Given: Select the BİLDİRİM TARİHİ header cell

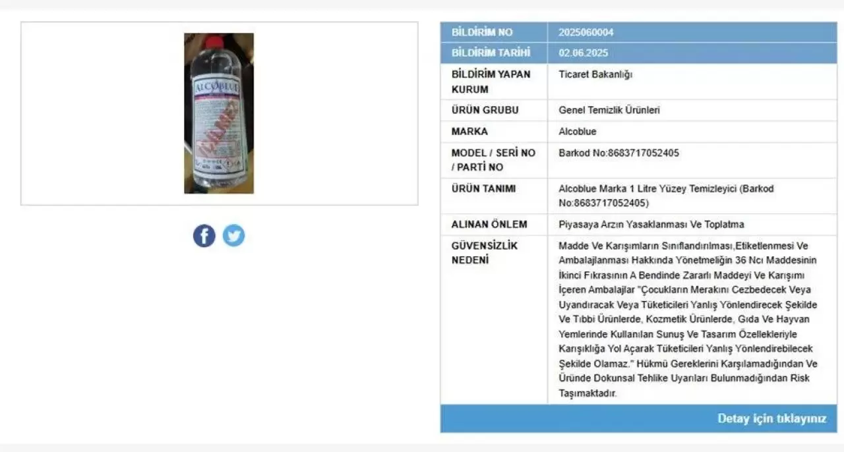Looking at the screenshot, I should (494, 53).
